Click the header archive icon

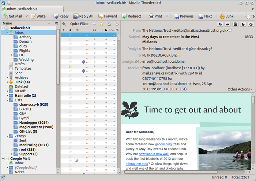(x=236, y=24)
